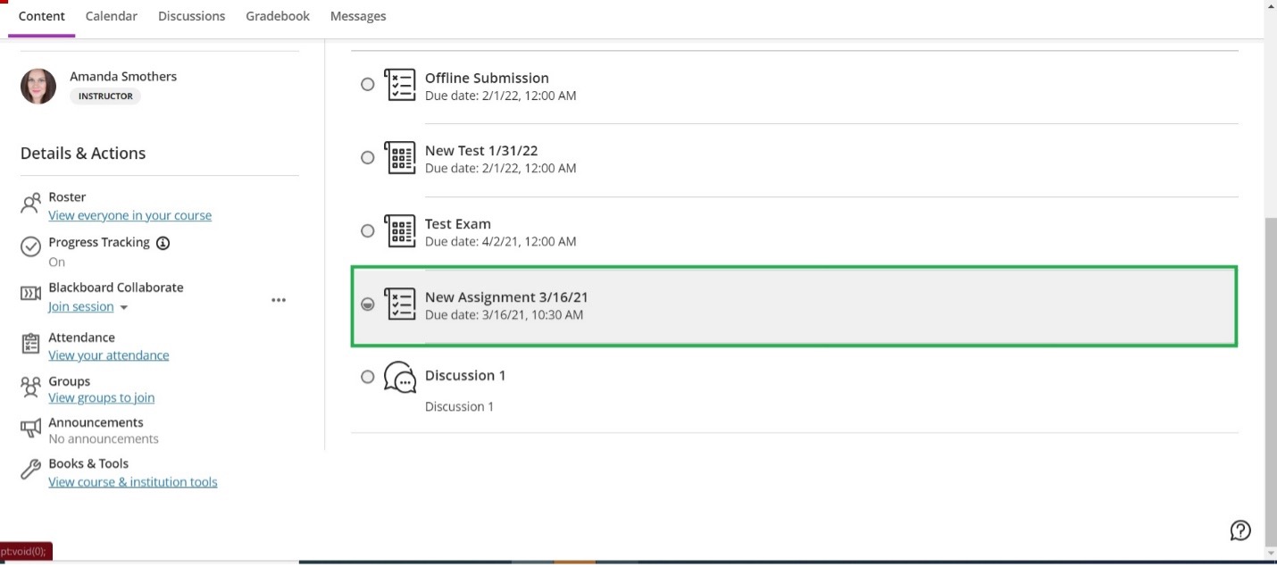Expand the Join session dropdown arrow
This screenshot has height=567, width=1277.
coord(124,308)
